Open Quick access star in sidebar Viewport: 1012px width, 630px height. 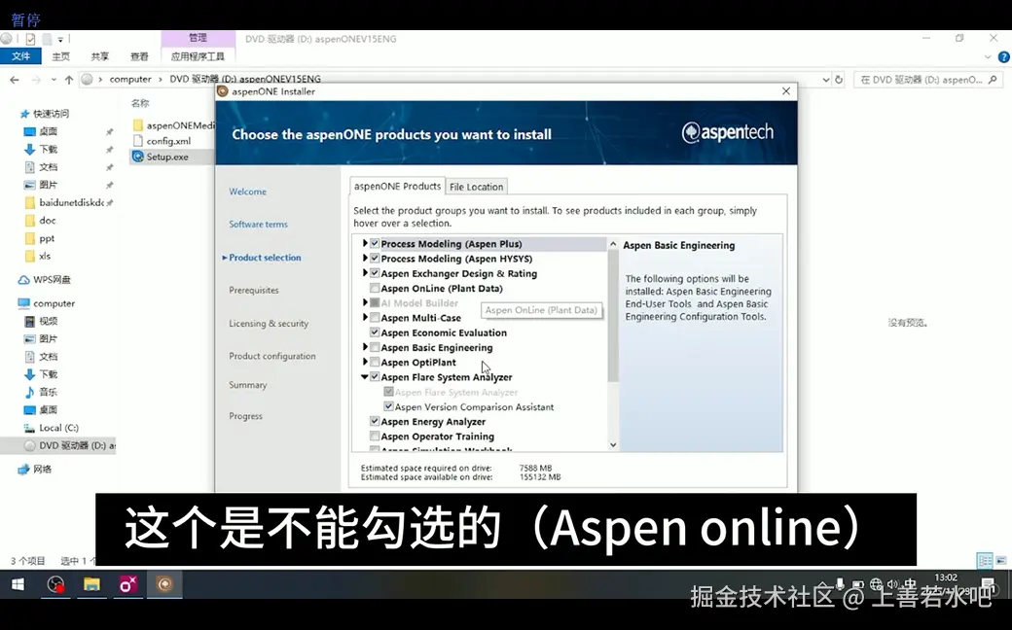pyautogui.click(x=24, y=114)
